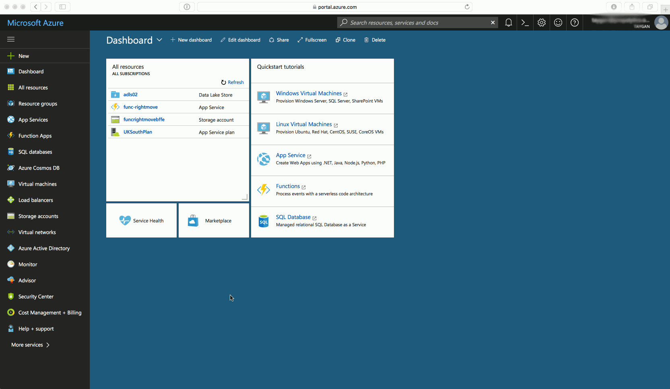Click the Security Center shield icon
Image resolution: width=670 pixels, height=389 pixels.
[x=11, y=296]
